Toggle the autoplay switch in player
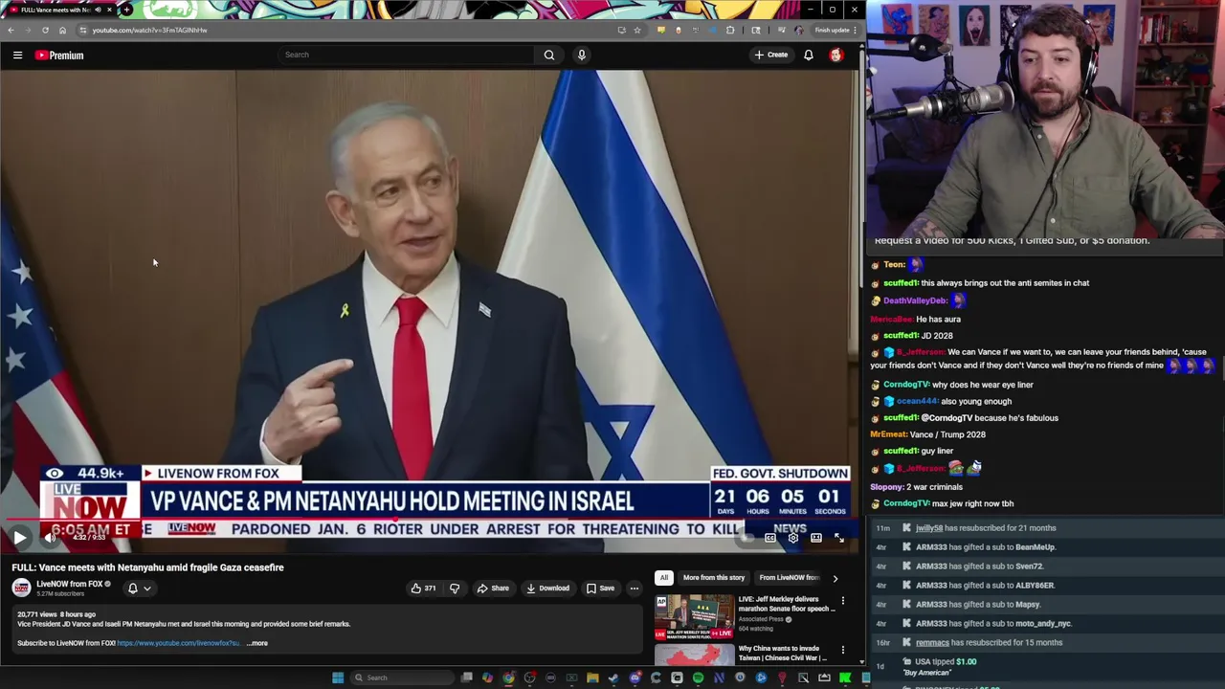Viewport: 1225px width, 689px height. click(746, 538)
